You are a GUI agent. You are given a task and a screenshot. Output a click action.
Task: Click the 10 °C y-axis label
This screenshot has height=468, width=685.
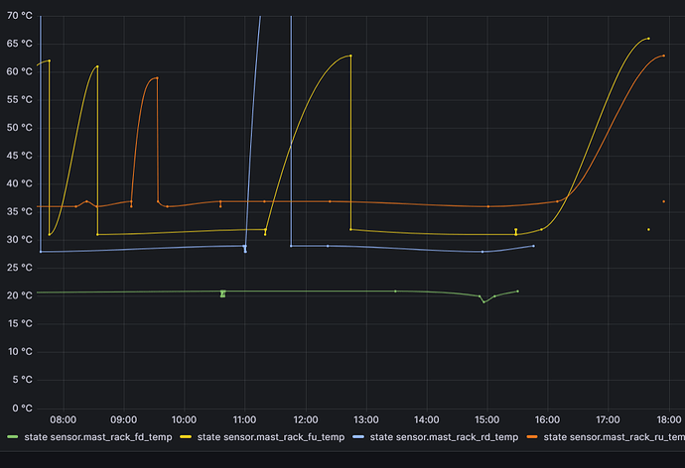(x=19, y=352)
